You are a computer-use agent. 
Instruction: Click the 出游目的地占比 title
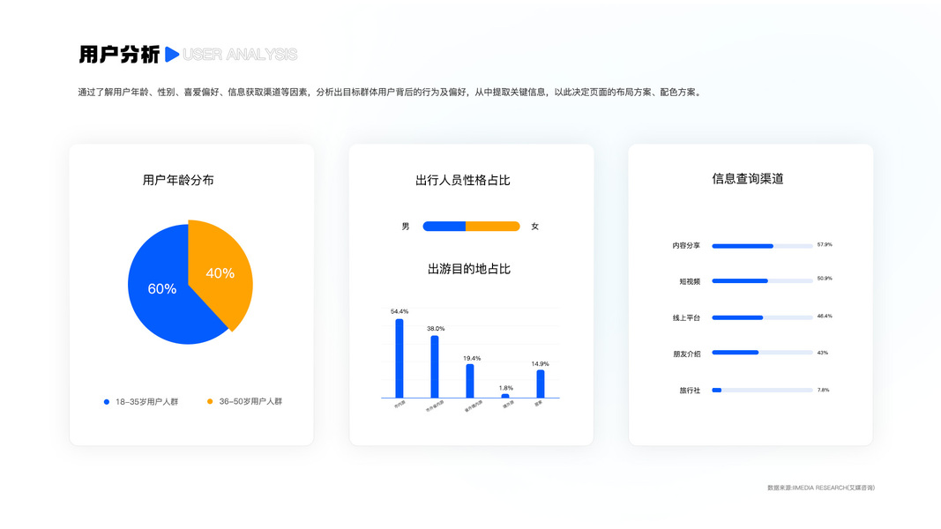468,269
